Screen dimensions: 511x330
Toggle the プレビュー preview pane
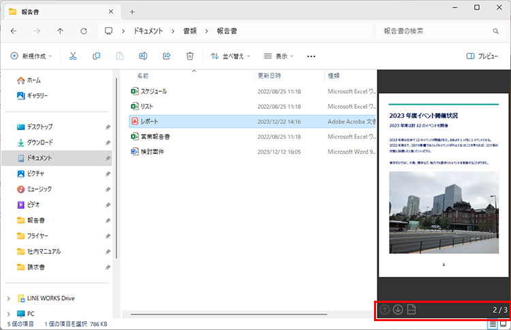pos(482,56)
